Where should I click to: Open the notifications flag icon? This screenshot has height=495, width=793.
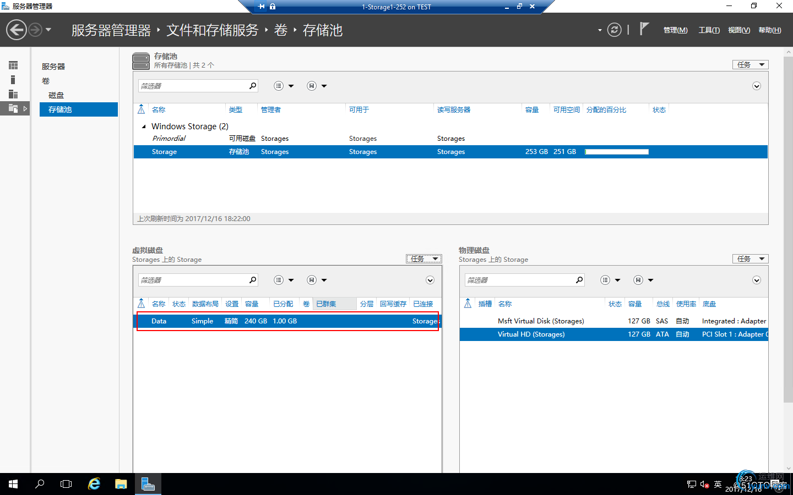[644, 29]
